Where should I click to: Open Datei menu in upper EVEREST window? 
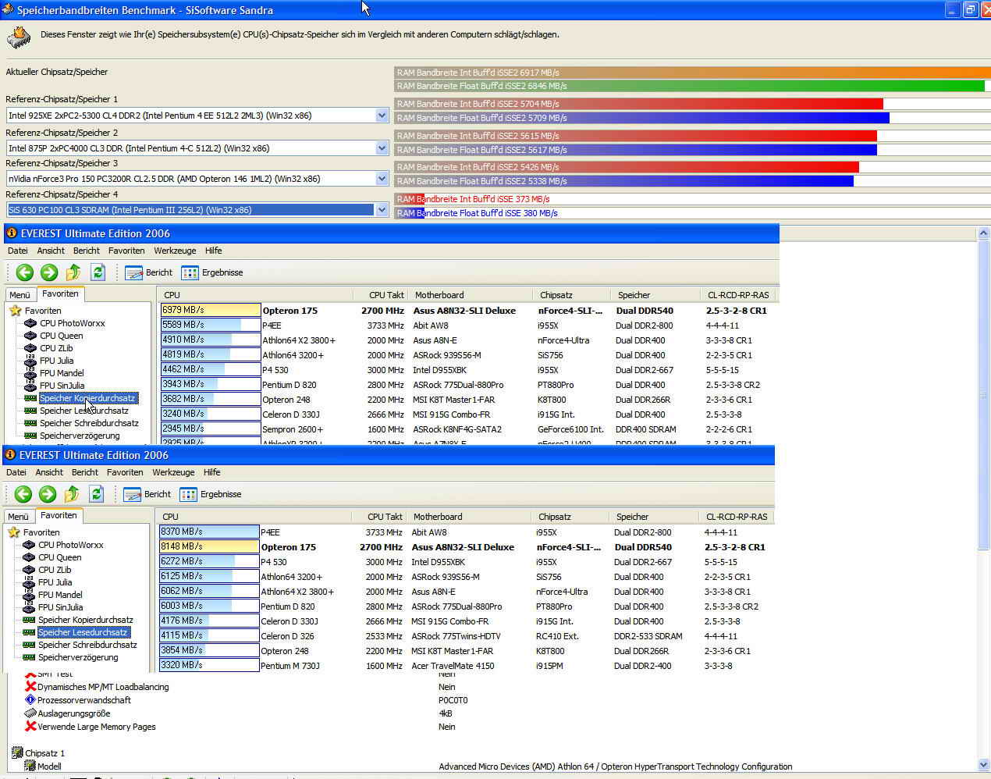pos(17,251)
